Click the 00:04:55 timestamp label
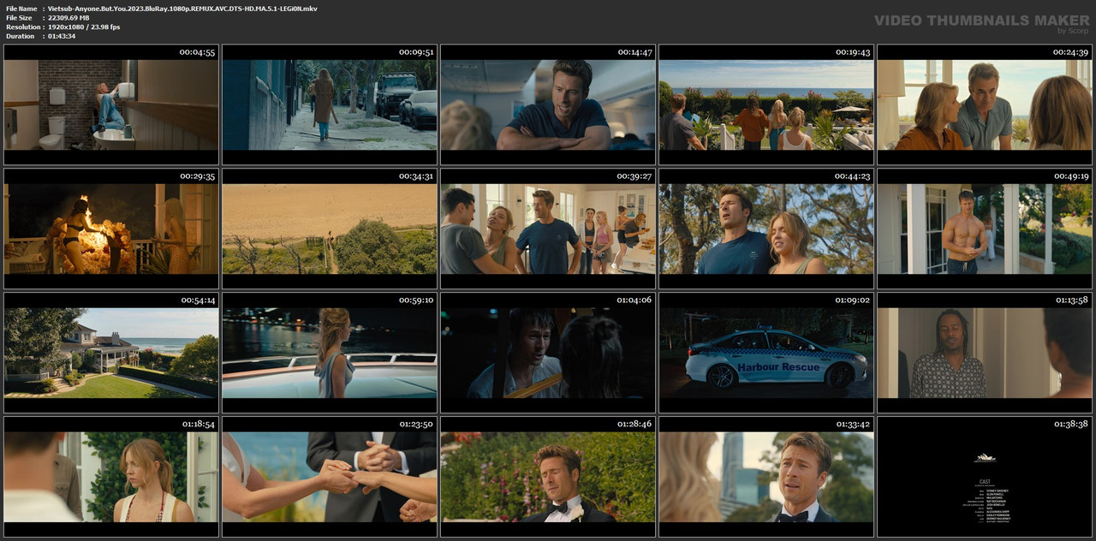The width and height of the screenshot is (1096, 541). (x=197, y=52)
